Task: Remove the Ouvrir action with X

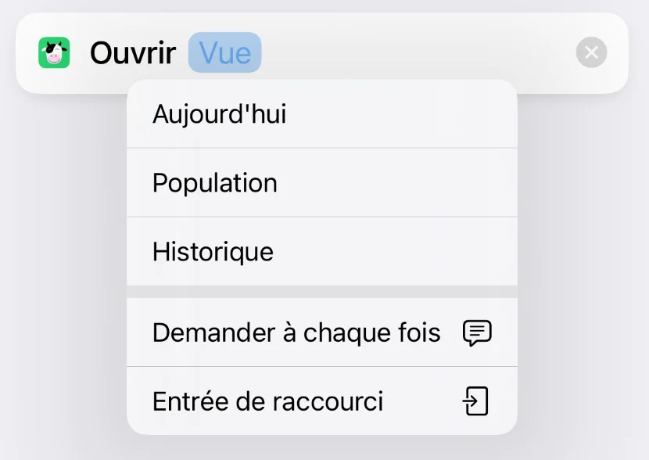Action: [591, 53]
